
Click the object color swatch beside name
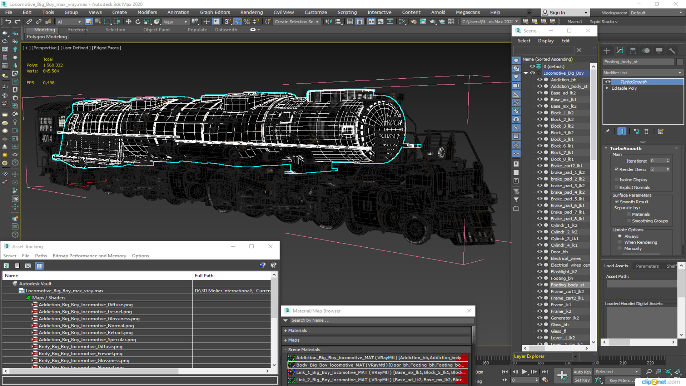click(680, 62)
